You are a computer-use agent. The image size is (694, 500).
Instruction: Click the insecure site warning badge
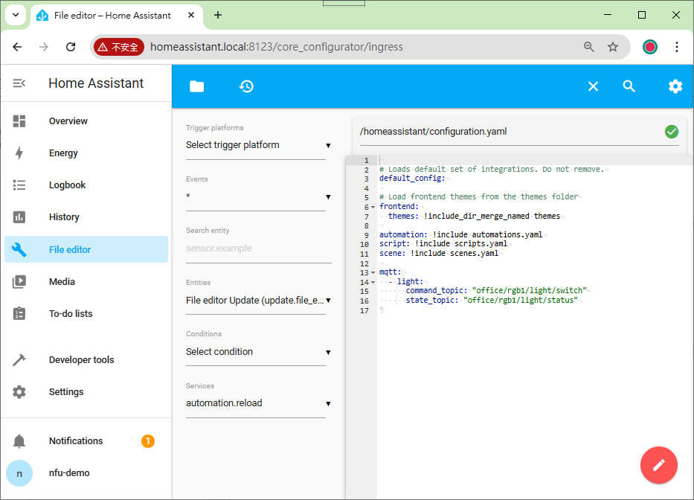[x=119, y=47]
